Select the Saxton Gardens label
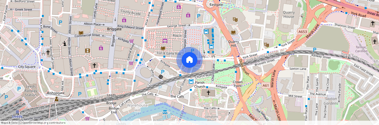 [331, 101]
